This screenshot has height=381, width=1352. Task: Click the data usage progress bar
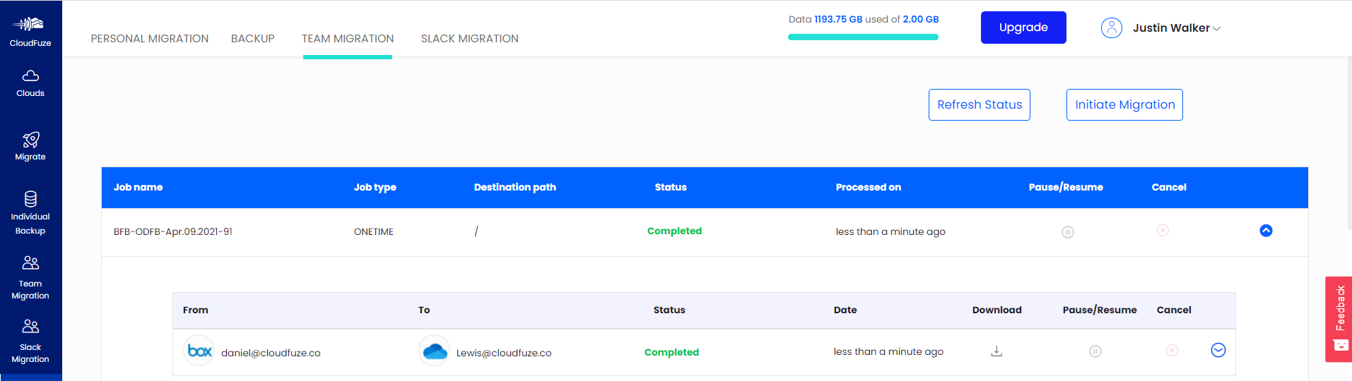click(863, 37)
